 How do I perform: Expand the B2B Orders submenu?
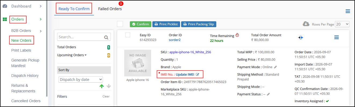pyautogui.click(x=41, y=31)
